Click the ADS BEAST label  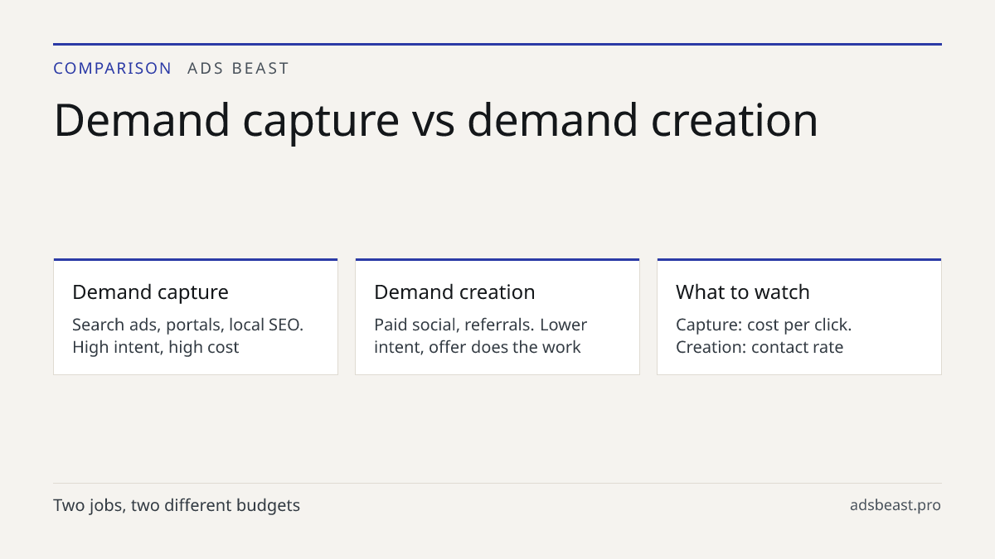click(238, 69)
